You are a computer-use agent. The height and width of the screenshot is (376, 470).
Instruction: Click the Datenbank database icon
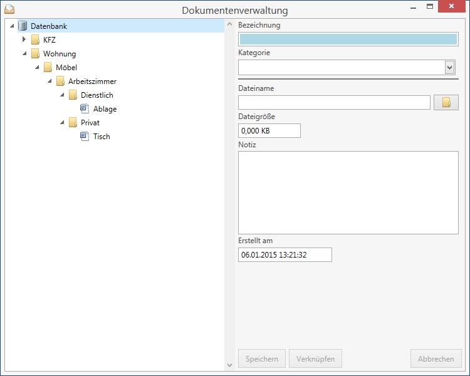tap(23, 26)
